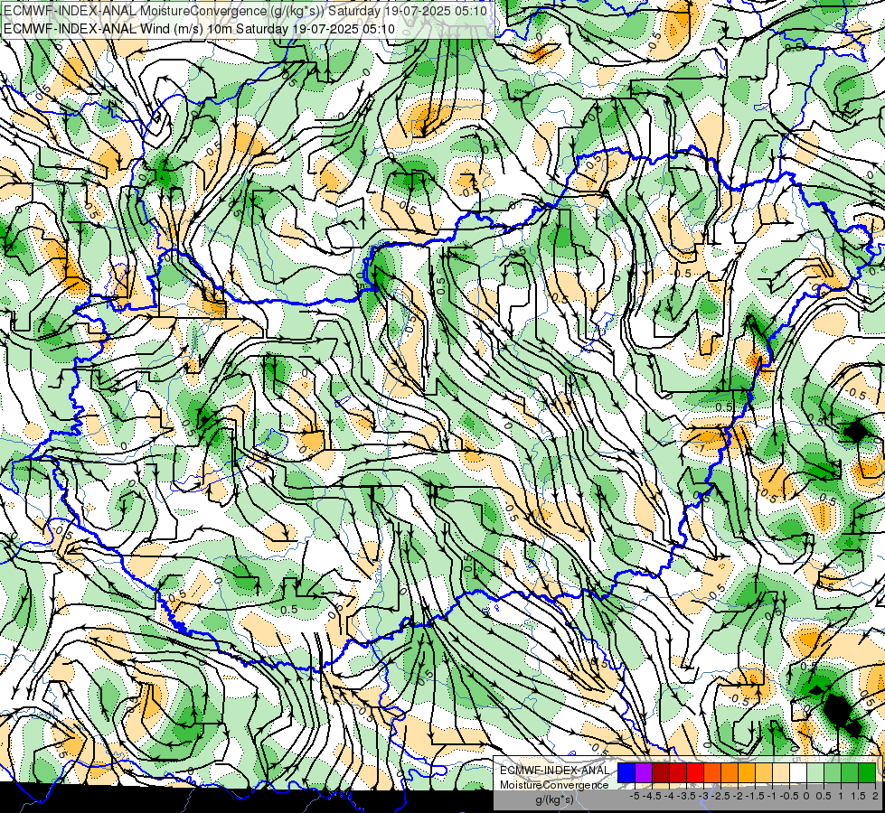Click the -3.5 tick label on the legend
The height and width of the screenshot is (813, 885).
pos(686,796)
